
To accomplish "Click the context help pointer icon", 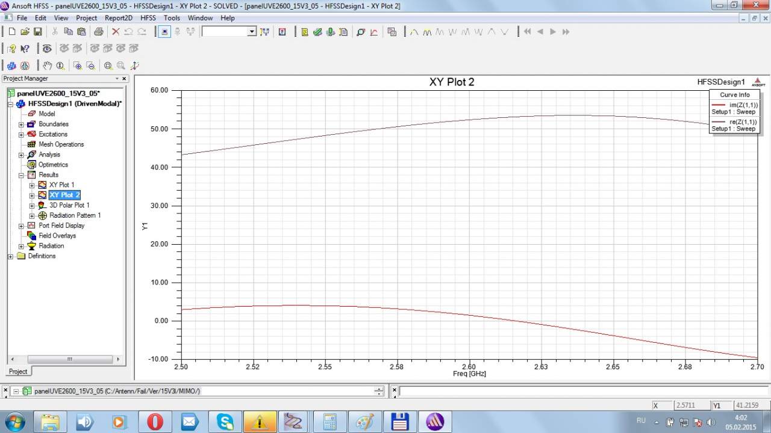I will pos(25,49).
